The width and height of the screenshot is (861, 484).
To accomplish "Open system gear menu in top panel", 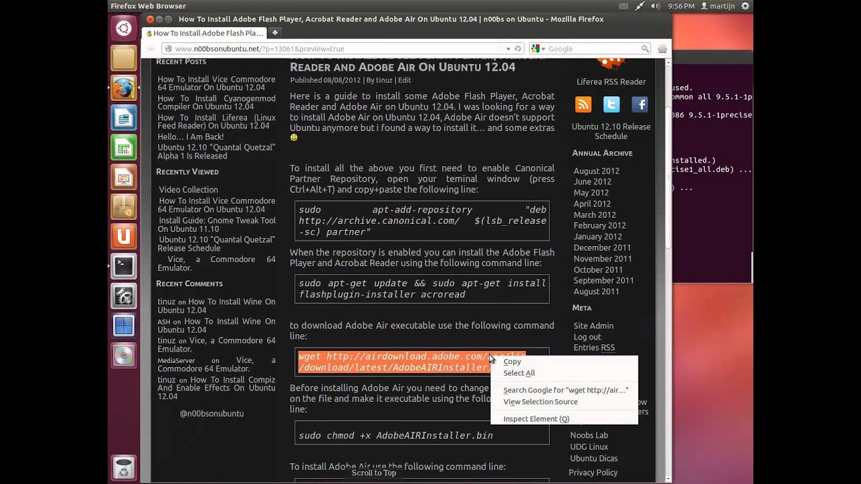I will [x=745, y=5].
